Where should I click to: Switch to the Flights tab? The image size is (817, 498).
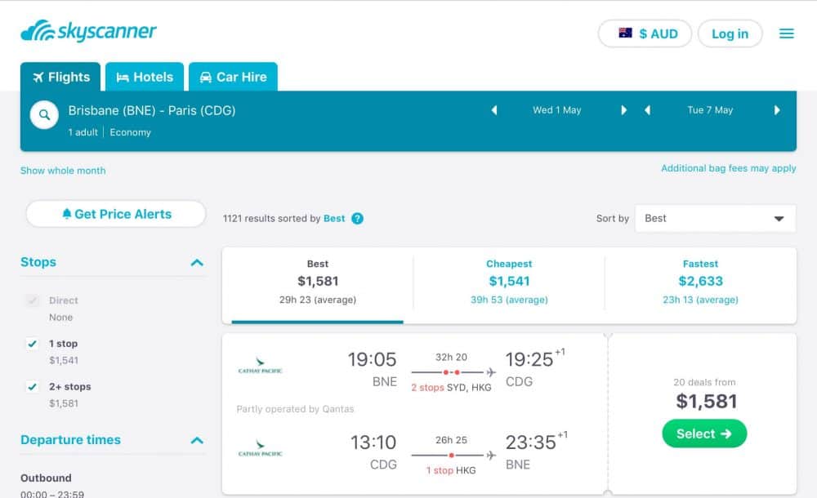[60, 77]
